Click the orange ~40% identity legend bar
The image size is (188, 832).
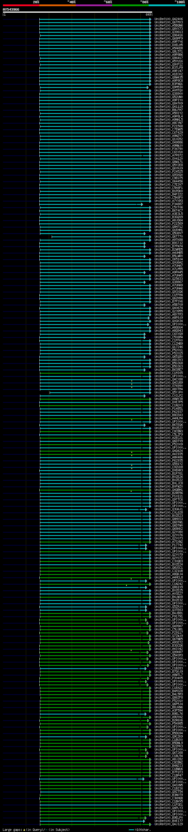click(58, 6)
